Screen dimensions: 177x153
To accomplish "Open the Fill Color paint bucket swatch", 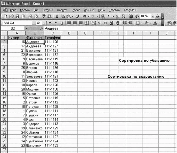I will click(x=147, y=23).
